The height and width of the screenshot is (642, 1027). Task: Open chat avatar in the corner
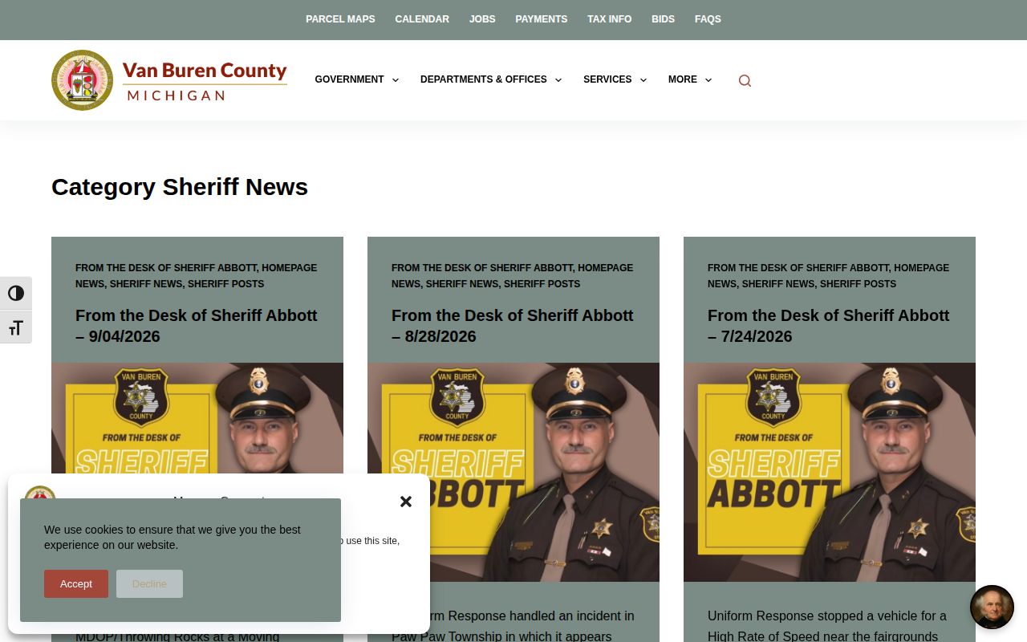(992, 607)
